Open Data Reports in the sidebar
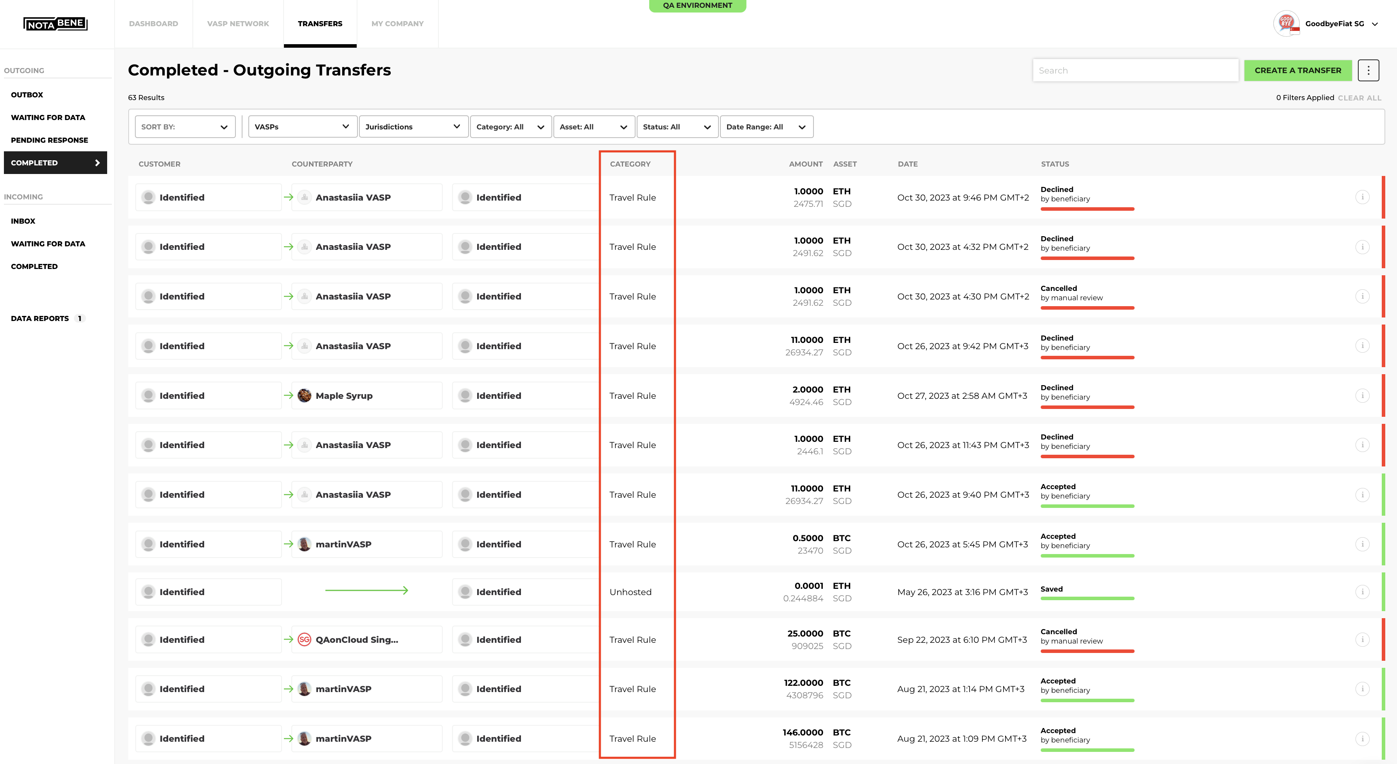This screenshot has height=764, width=1397. pos(40,318)
